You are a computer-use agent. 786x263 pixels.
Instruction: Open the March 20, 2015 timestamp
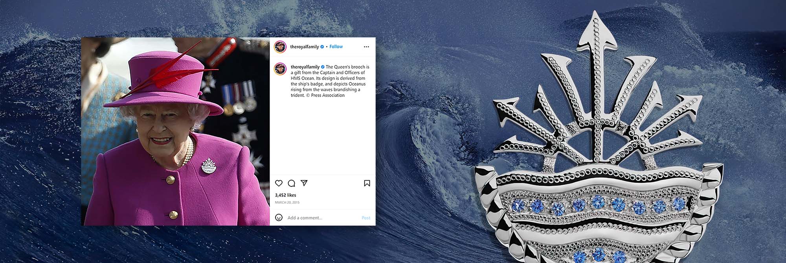coord(287,203)
